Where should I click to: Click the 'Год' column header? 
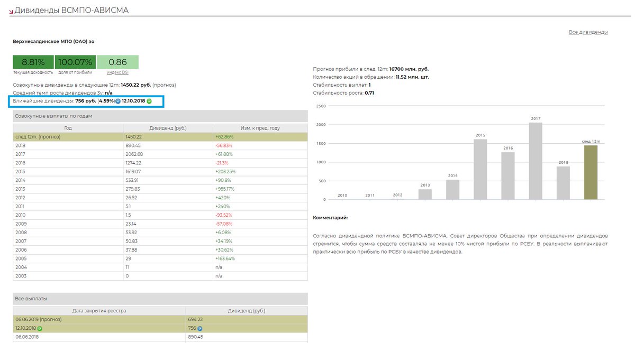click(68, 128)
